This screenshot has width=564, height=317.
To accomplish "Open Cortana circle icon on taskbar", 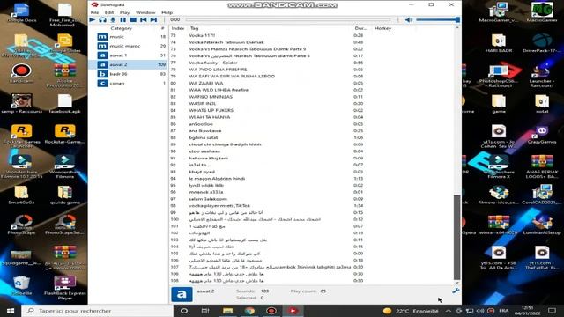I will 184,311.
